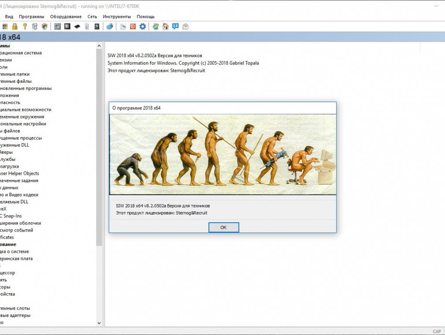
Task: Open the Сеть menu
Action: [x=92, y=17]
